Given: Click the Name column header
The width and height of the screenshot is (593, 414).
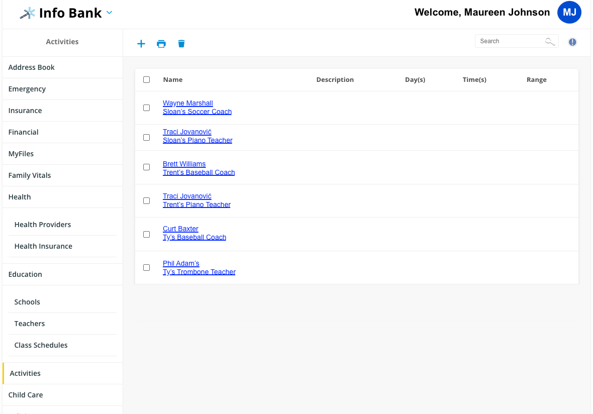Looking at the screenshot, I should pyautogui.click(x=173, y=80).
